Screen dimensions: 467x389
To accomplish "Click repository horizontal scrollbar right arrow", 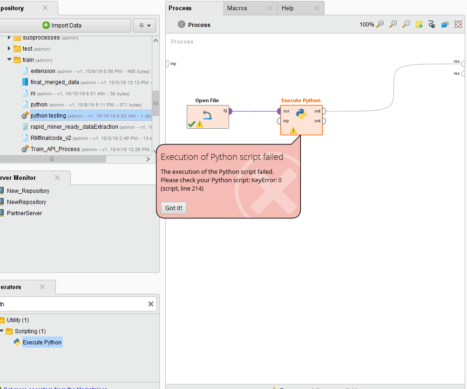I will coord(148,159).
